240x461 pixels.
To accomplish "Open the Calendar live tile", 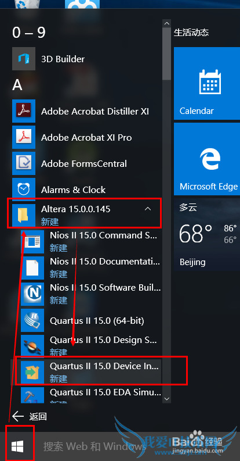I will coord(207,84).
